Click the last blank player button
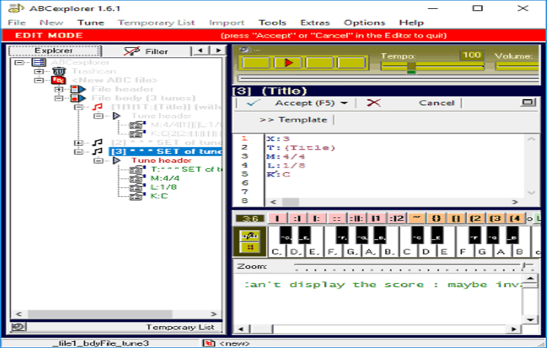The image size is (547, 348). [x=351, y=63]
